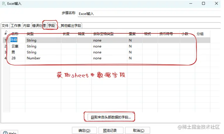Screen dimensions: 224x134
Task: Click N repeat cell in 男 row
Action: point(135,52)
